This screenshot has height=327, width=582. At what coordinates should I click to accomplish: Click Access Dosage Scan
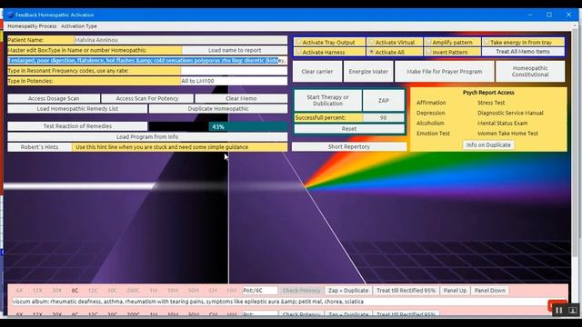[x=54, y=98]
